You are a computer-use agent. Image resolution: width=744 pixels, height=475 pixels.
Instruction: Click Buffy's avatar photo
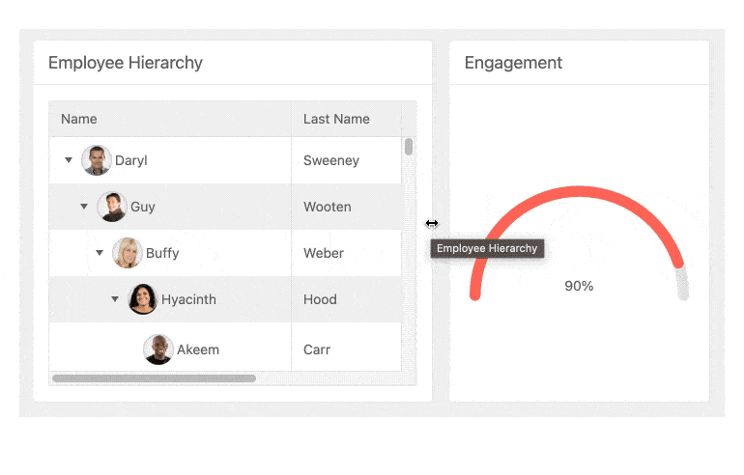click(x=128, y=253)
